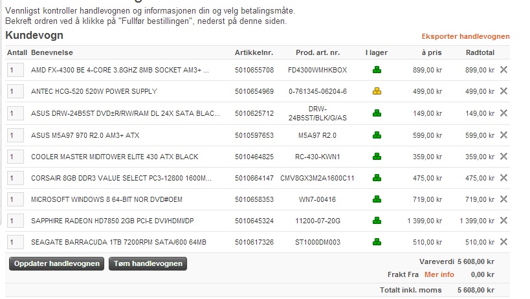Focus quantity field for COOLER MASTER case

(16, 157)
